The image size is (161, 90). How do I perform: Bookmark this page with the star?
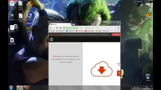115,28
